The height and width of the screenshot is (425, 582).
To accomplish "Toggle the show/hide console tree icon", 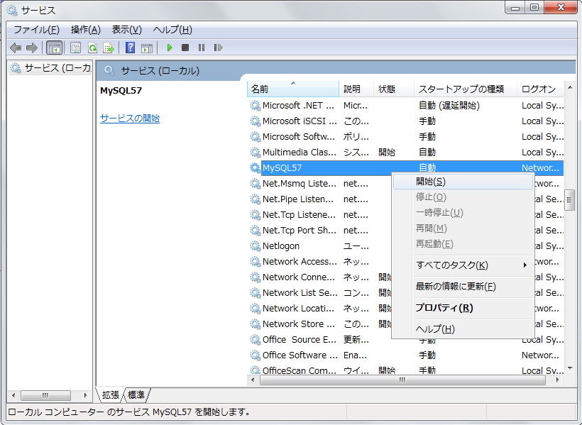I will [x=54, y=48].
